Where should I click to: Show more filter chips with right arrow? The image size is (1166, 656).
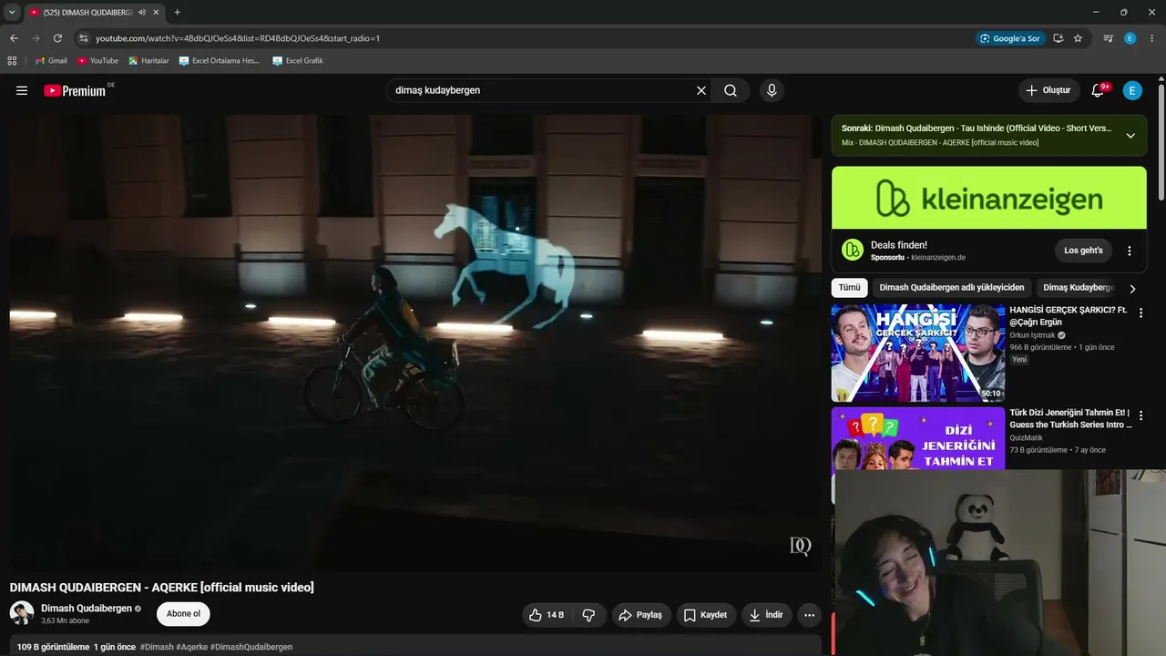(1132, 289)
